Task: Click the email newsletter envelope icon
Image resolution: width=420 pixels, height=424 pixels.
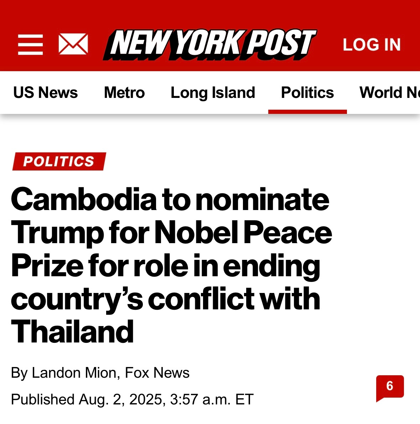Action: pyautogui.click(x=73, y=45)
